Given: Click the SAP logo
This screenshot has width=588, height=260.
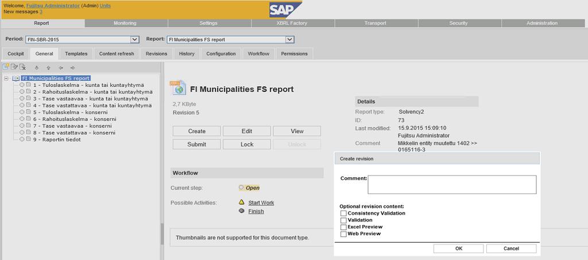Looking at the screenshot, I should click(x=285, y=10).
